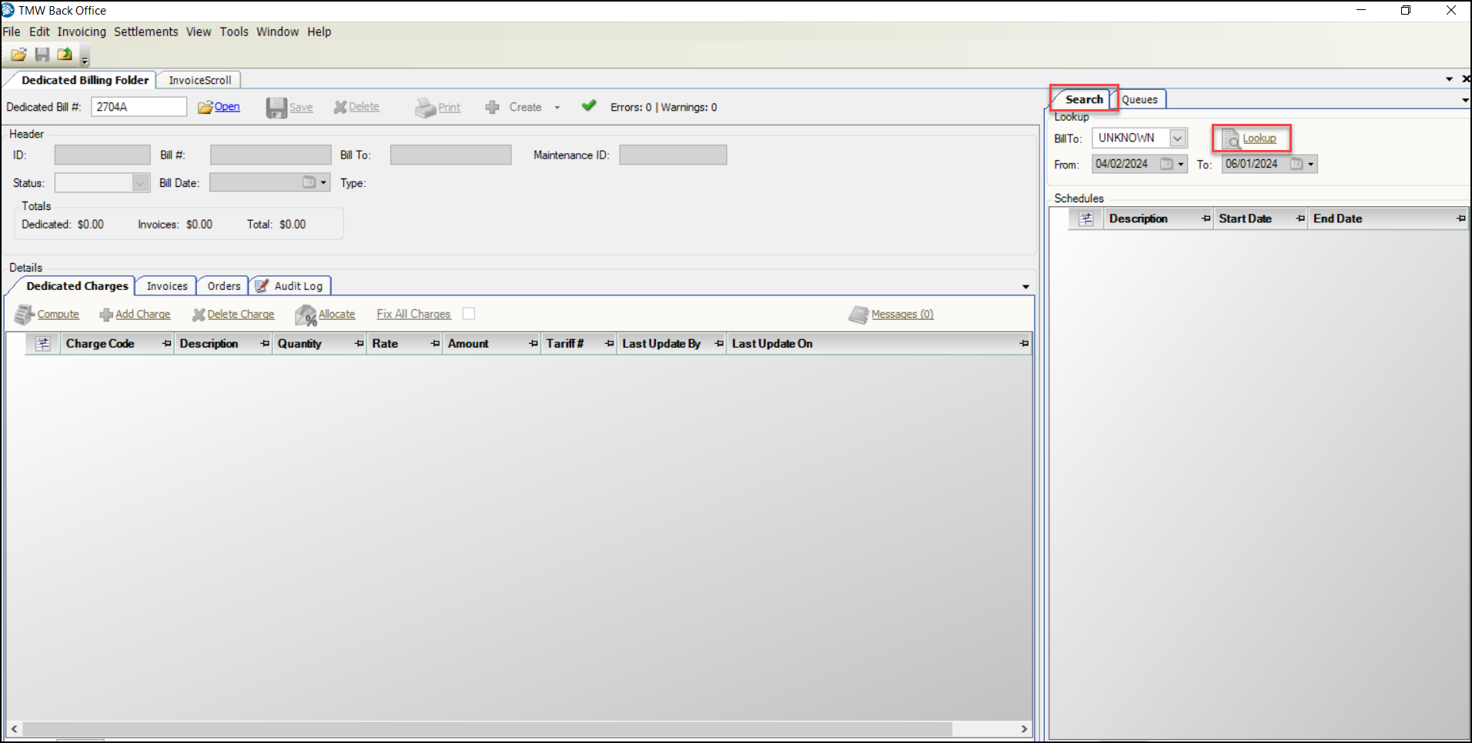Click the folder export icon in top toolbar

[x=65, y=55]
